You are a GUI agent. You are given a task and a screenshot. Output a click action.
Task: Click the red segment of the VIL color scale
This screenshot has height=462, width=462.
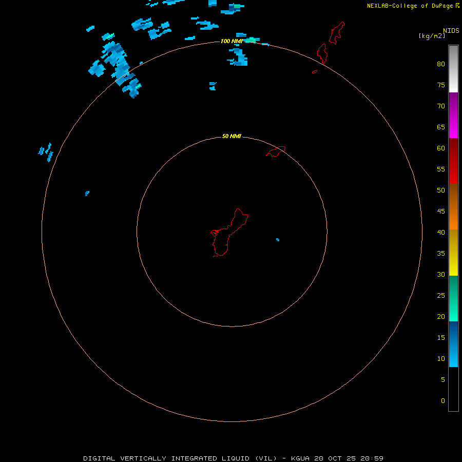point(453,161)
